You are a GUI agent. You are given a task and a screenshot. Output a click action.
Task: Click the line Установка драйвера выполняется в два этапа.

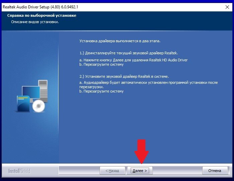[120, 41]
